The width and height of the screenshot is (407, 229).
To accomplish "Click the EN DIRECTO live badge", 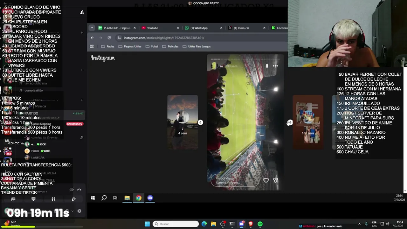I will pyautogui.click(x=74, y=124).
